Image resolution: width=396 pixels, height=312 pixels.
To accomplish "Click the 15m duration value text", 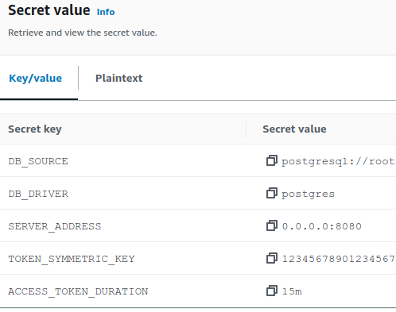I will pos(292,291).
